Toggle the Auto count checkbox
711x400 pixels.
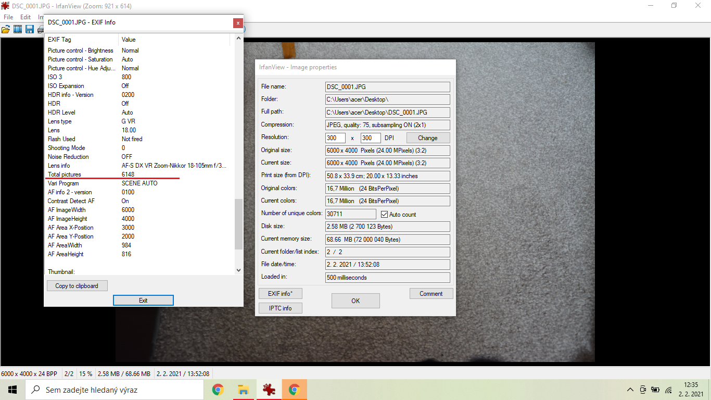[x=385, y=214]
